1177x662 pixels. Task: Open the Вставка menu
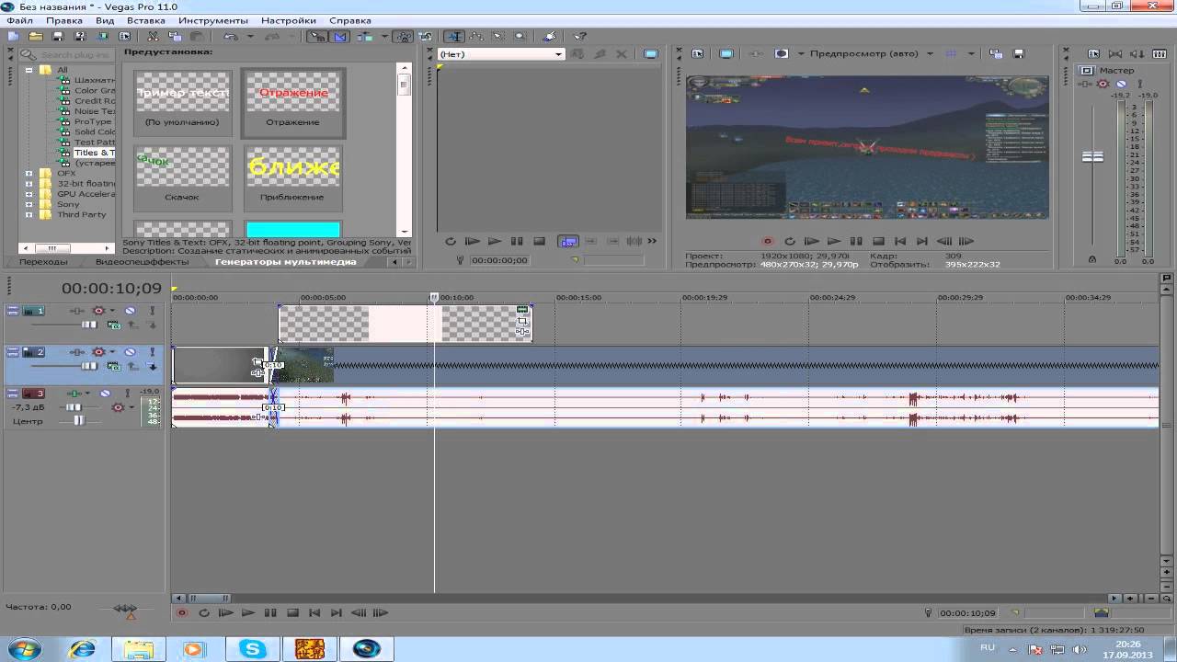(x=146, y=20)
